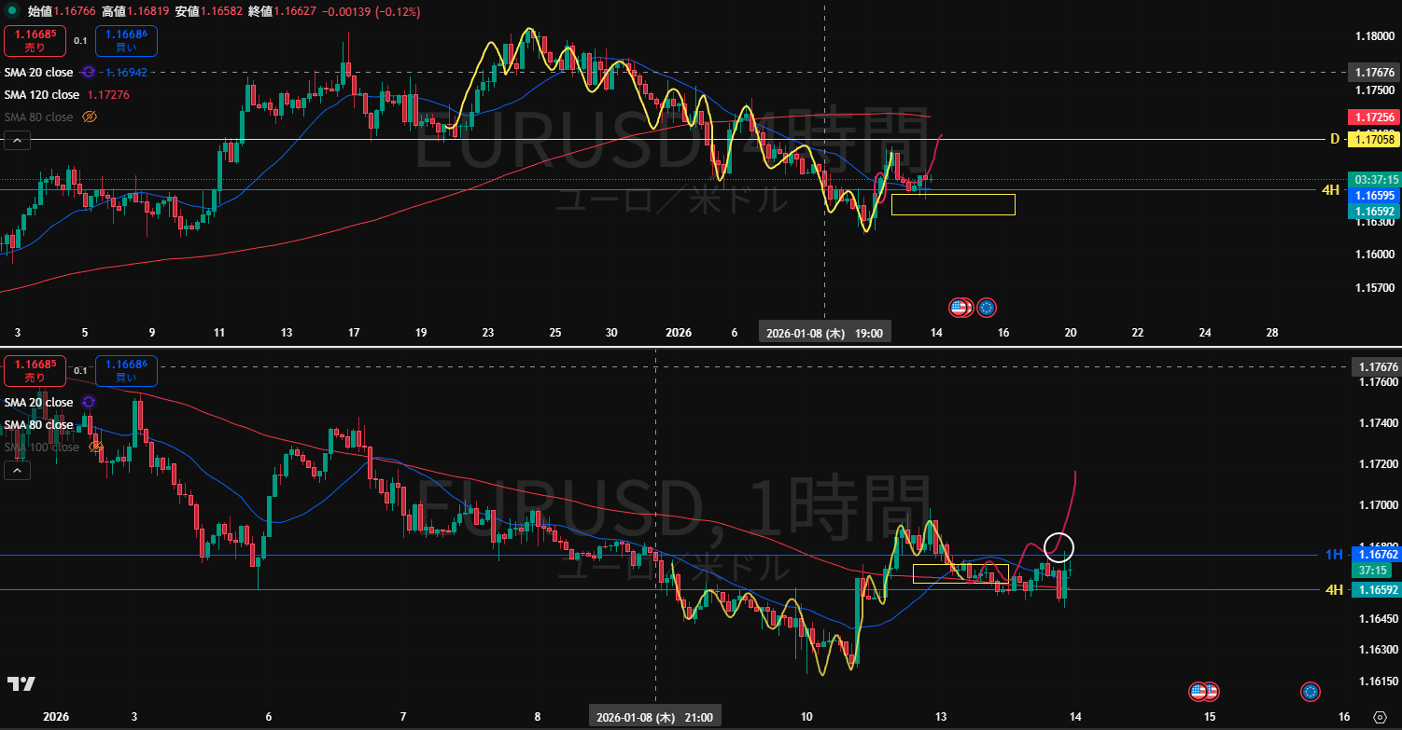This screenshot has height=730, width=1402.
Task: Collapse the indicator legend in the lower chart
Action: 17,471
